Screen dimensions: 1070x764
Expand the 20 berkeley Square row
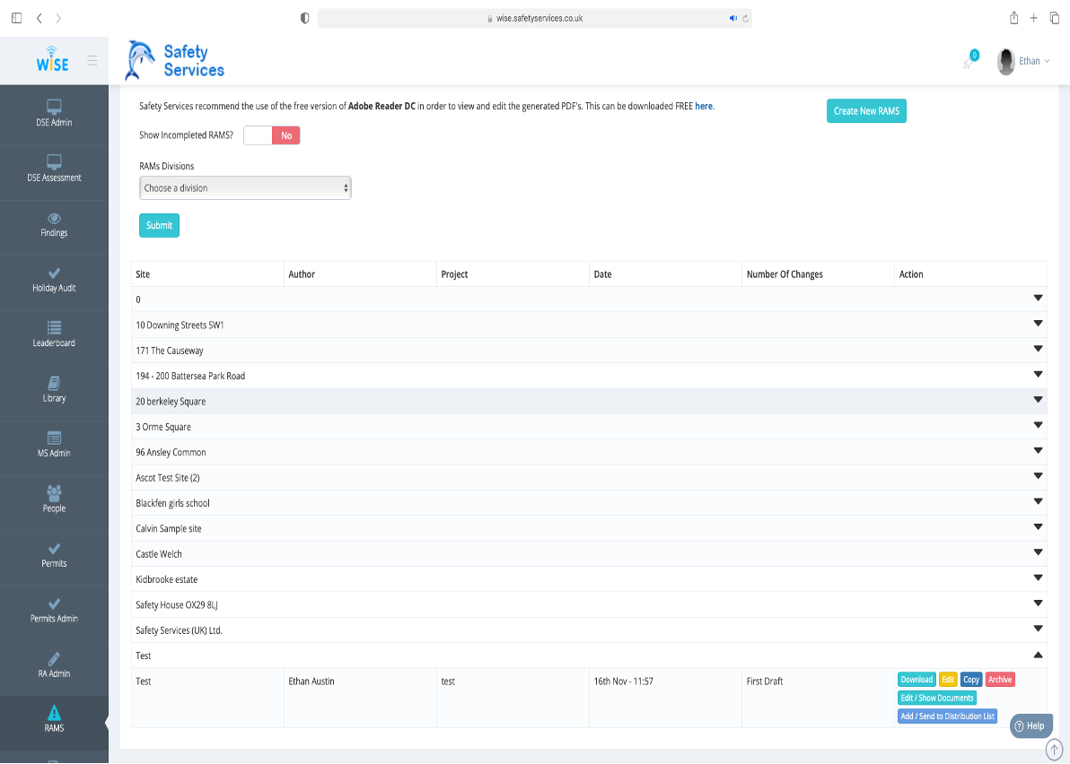click(x=1038, y=399)
